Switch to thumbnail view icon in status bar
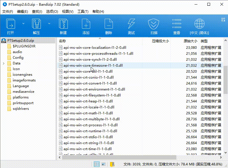 click(104, 164)
